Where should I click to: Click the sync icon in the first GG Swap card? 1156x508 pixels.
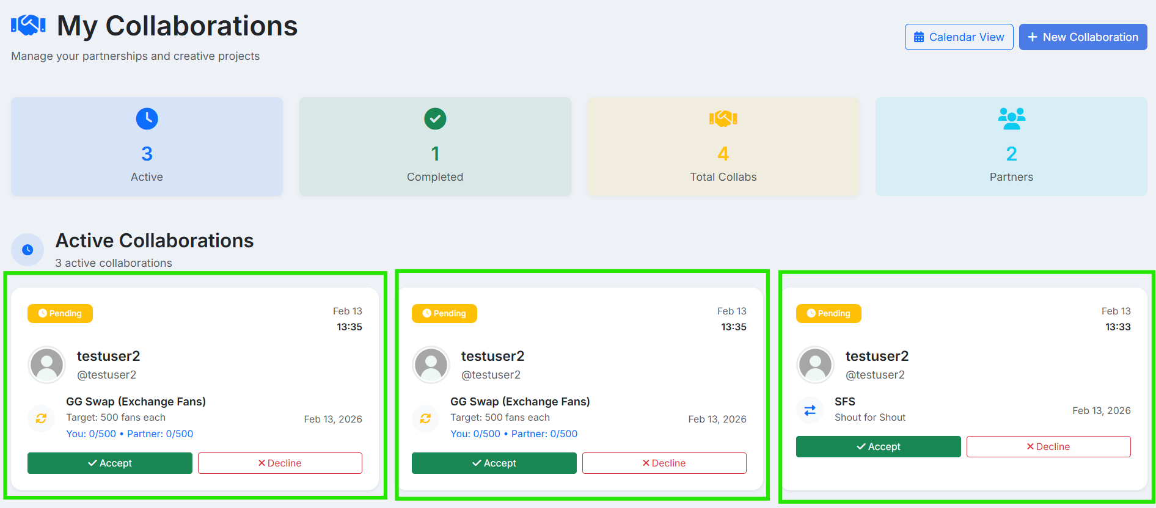(42, 418)
